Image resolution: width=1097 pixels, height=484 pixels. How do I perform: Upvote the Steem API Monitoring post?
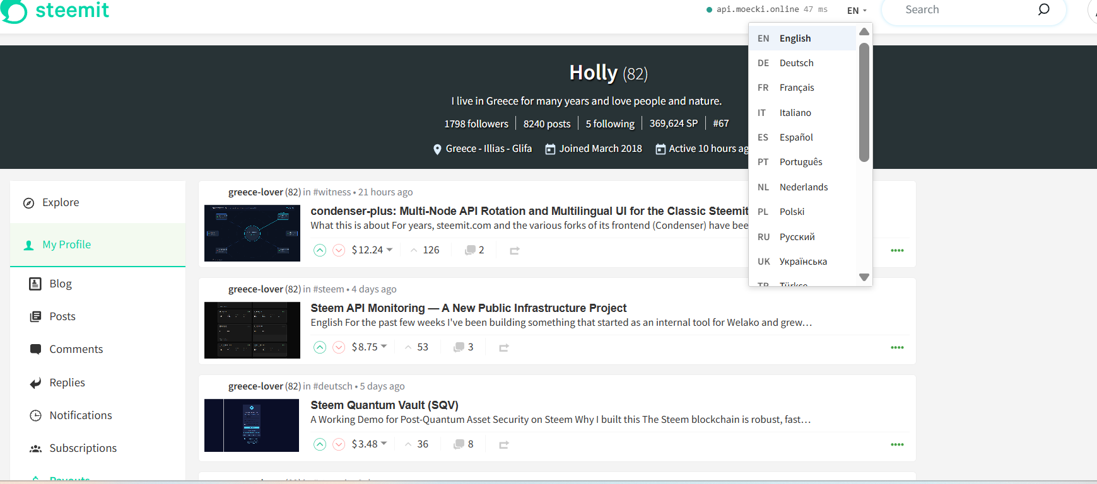tap(320, 347)
